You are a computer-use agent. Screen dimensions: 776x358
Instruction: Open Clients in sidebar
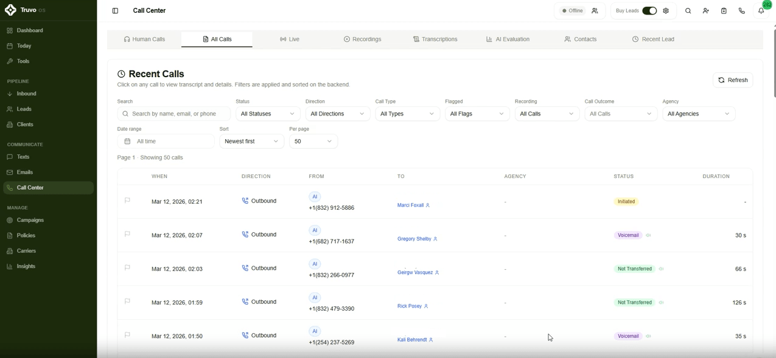click(48, 125)
